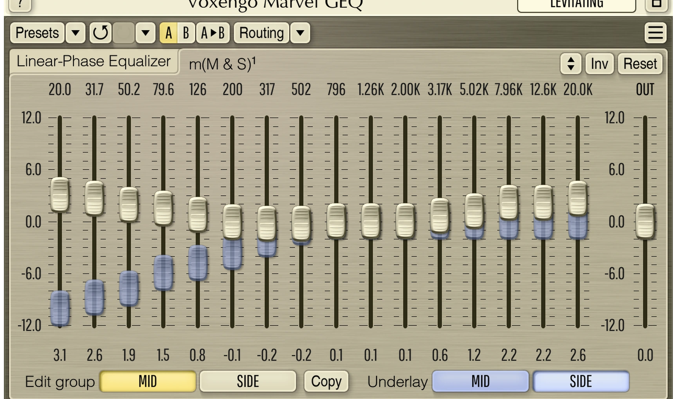Click the 502 Hz band slider knob
676x399 pixels.
301,223
